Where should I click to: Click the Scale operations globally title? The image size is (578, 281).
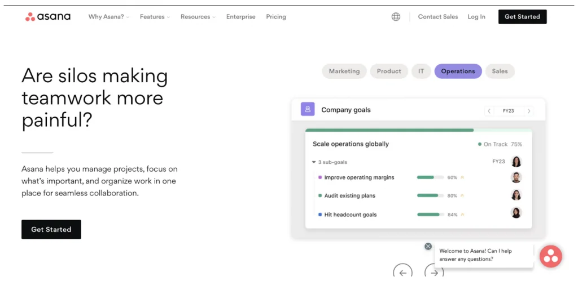pos(351,144)
